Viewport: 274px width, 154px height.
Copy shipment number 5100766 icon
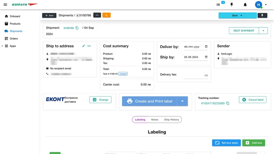77,28
